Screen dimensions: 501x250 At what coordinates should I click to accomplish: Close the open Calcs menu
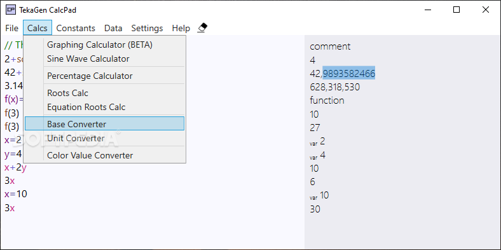(x=38, y=28)
